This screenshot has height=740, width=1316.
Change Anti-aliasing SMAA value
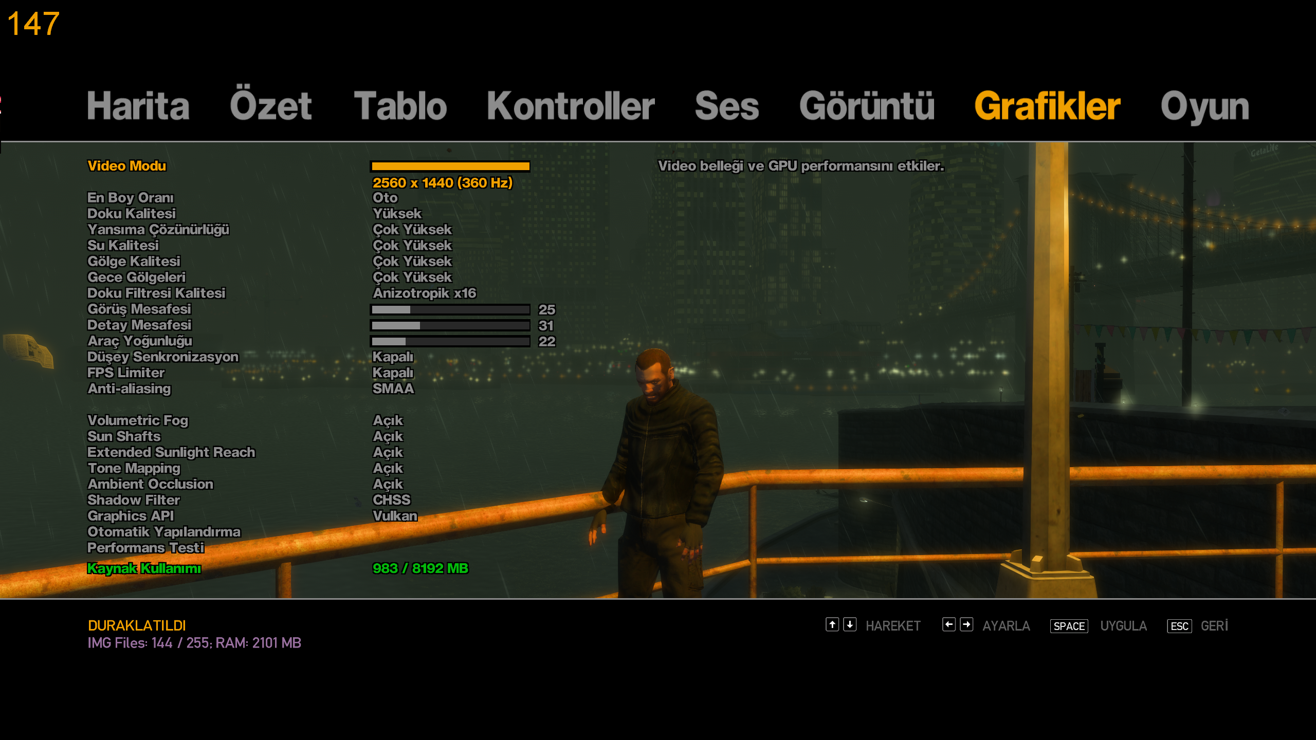point(393,388)
